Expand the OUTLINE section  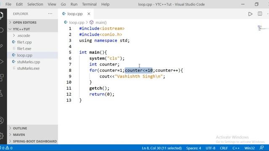point(33,128)
